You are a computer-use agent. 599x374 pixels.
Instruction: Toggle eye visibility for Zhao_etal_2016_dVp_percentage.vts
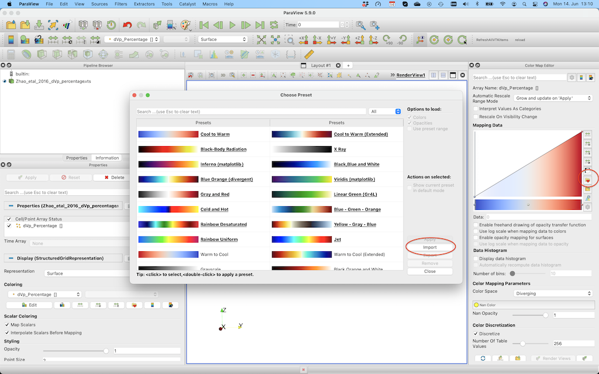point(5,81)
